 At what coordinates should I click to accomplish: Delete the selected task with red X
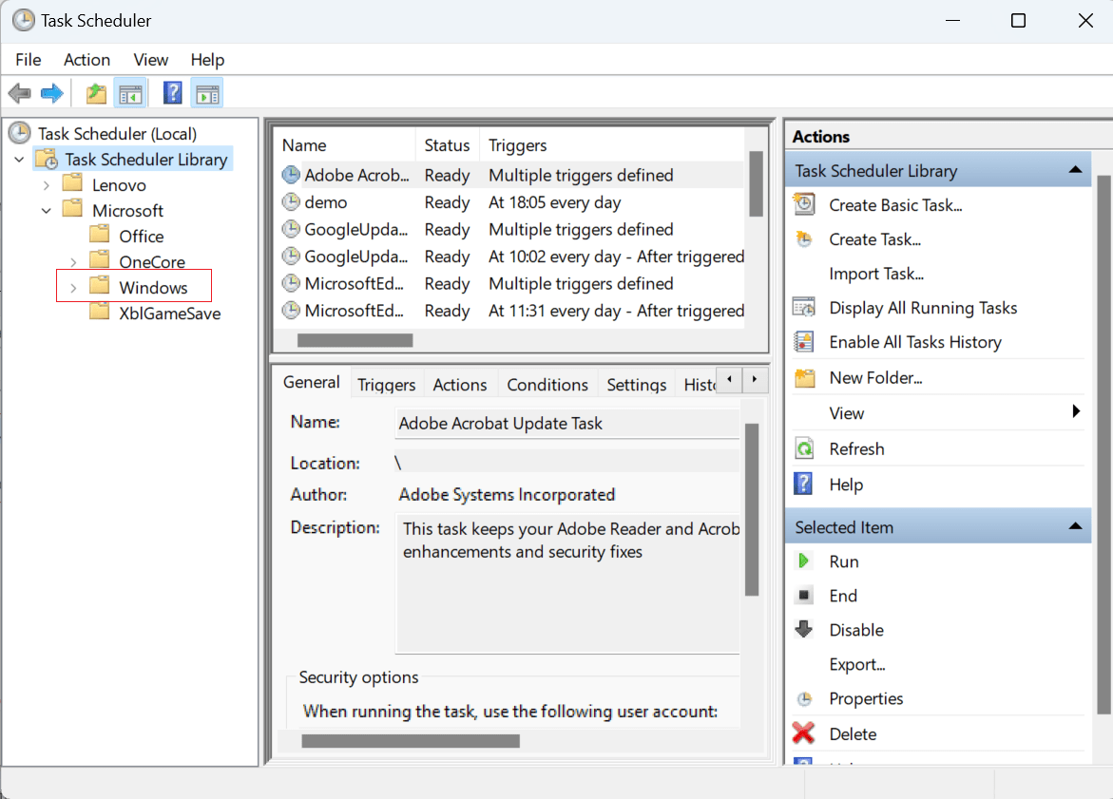803,732
